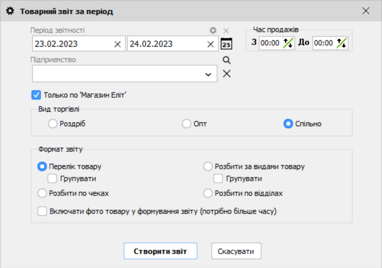Clear the end date 24.02.2023
The height and width of the screenshot is (268, 382).
click(x=210, y=44)
